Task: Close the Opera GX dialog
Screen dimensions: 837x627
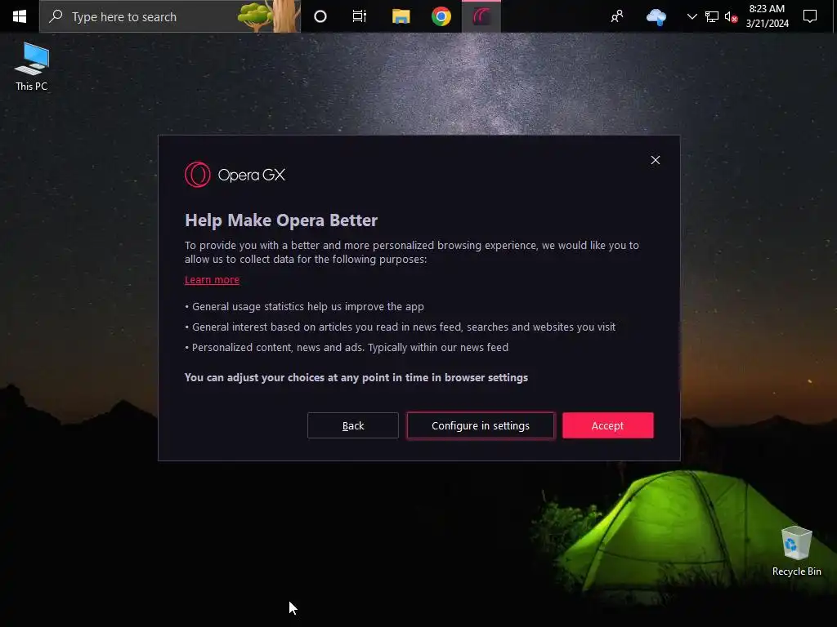Action: [656, 160]
